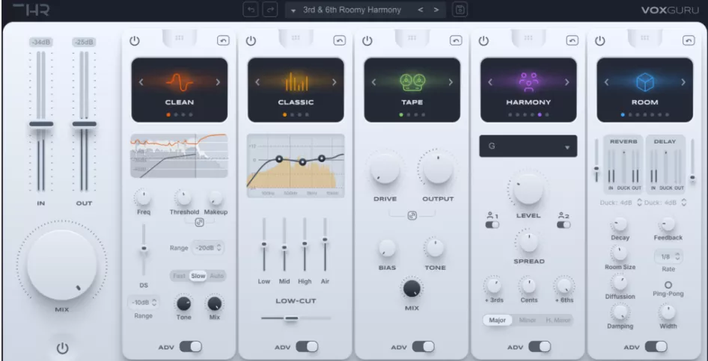The height and width of the screenshot is (361, 708).
Task: Select the Auto compressor speed
Action: [x=217, y=276]
